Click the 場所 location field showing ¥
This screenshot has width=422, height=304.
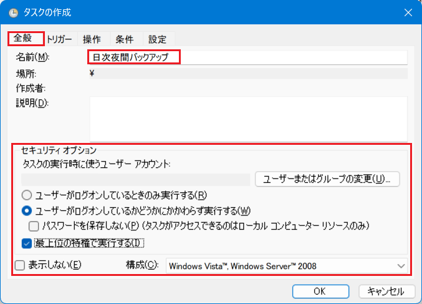coord(248,74)
